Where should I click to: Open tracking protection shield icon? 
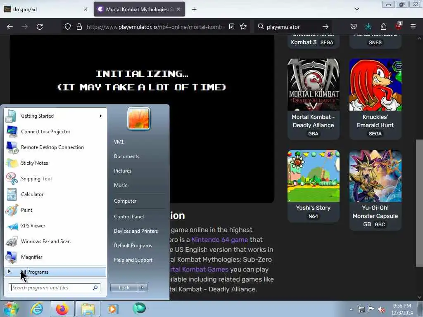(68, 27)
